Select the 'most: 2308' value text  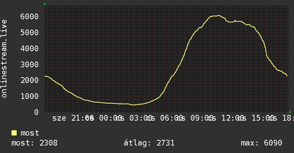pos(34,143)
